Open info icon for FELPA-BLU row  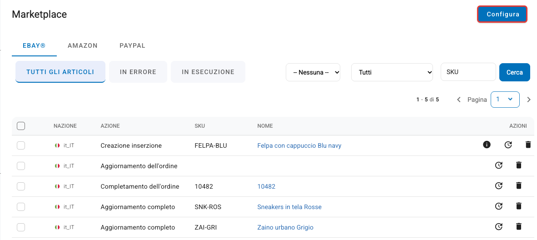point(487,145)
